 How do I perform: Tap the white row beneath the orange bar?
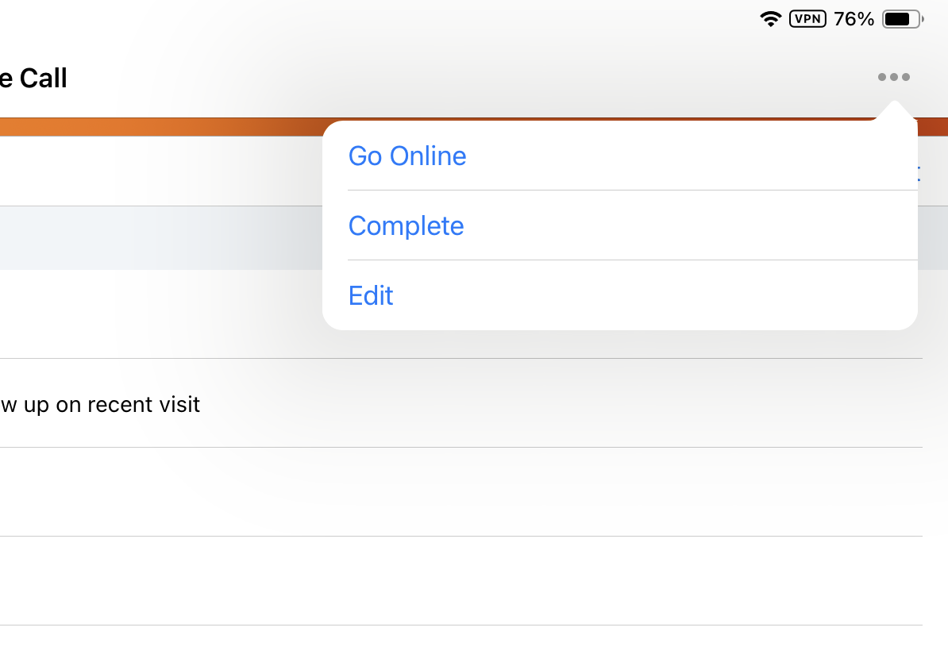pos(159,171)
